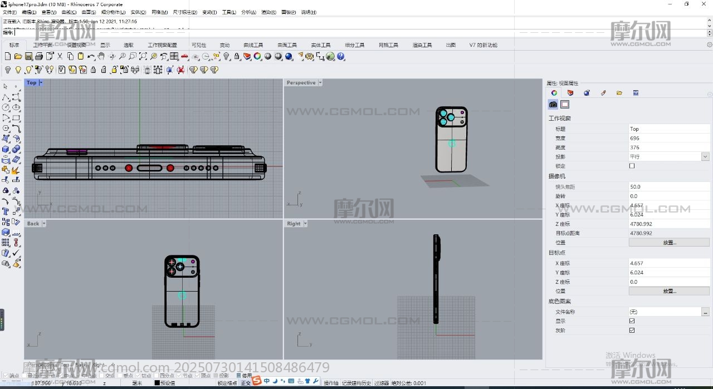The image size is (713, 389).
Task: Click the camera icon in properties panel
Action: coord(553,104)
